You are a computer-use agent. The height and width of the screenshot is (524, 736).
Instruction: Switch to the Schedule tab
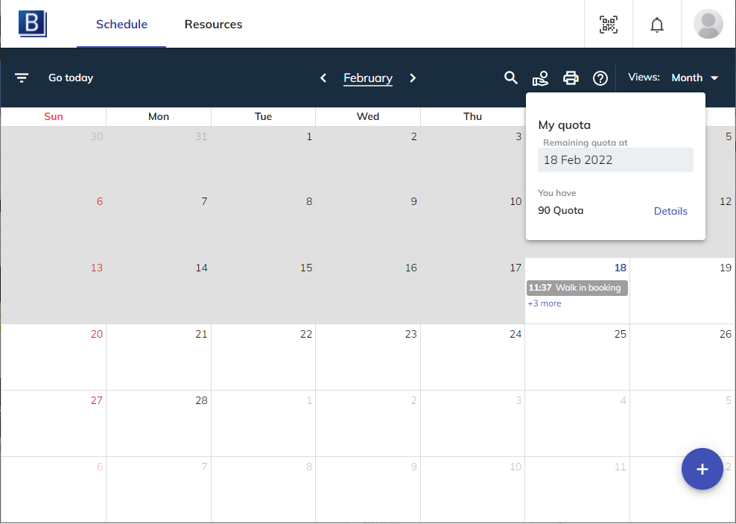click(121, 25)
